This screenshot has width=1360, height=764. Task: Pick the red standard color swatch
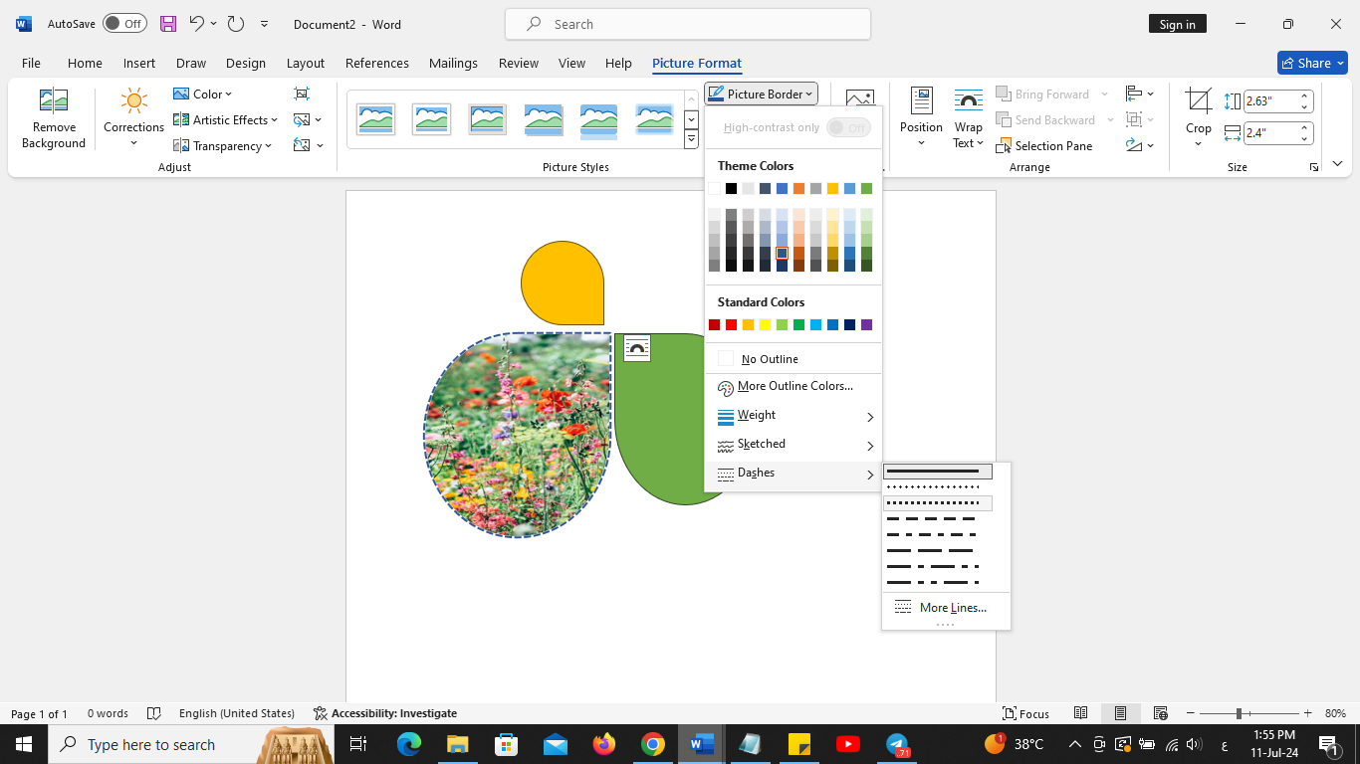pyautogui.click(x=731, y=325)
